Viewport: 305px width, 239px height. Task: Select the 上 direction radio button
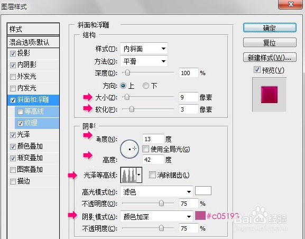(x=123, y=86)
